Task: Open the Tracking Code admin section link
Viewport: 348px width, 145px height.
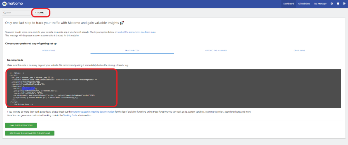Action: click(x=70, y=115)
